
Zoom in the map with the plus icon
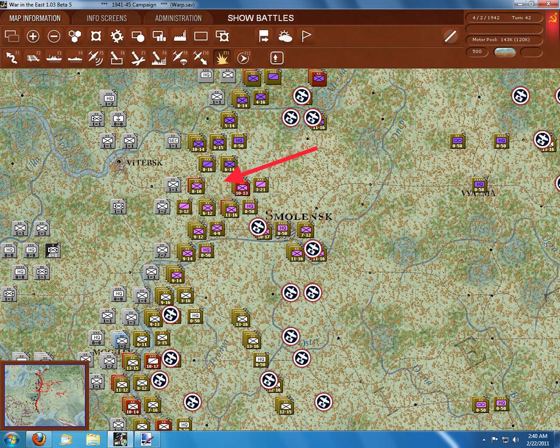[x=33, y=36]
